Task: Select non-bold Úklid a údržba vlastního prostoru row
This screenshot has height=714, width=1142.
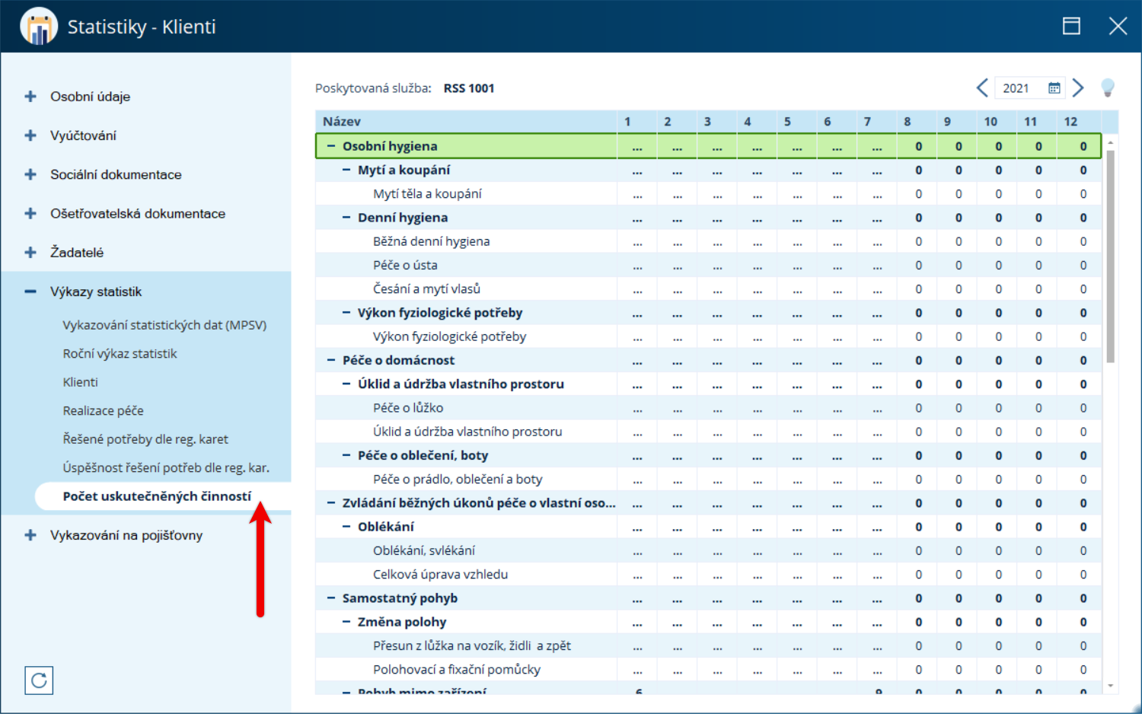Action: [708, 432]
